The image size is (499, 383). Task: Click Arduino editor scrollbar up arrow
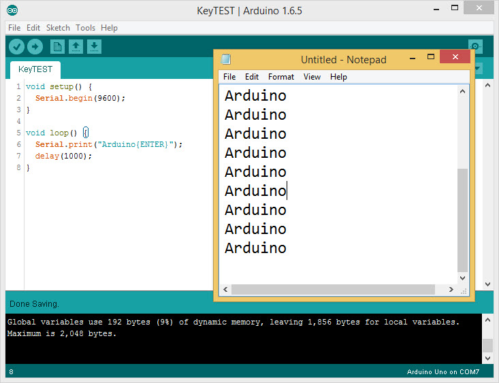(x=487, y=85)
